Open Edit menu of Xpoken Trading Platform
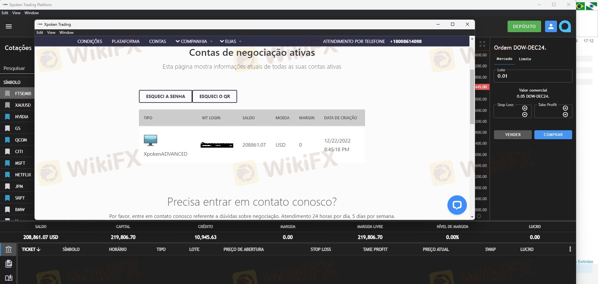 (x=5, y=13)
